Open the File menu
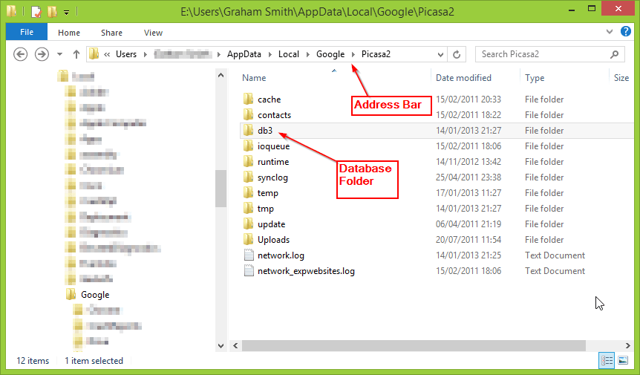This screenshot has width=640, height=375. coord(27,32)
